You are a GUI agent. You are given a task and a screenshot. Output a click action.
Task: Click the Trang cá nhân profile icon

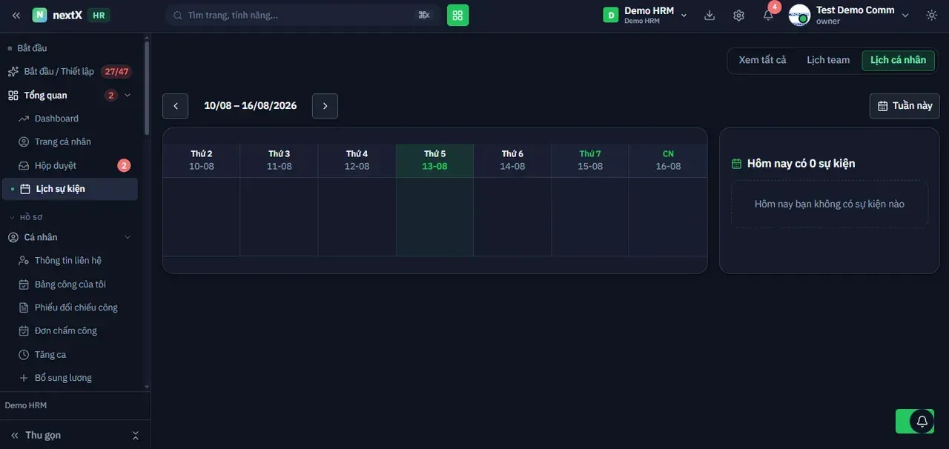24,142
